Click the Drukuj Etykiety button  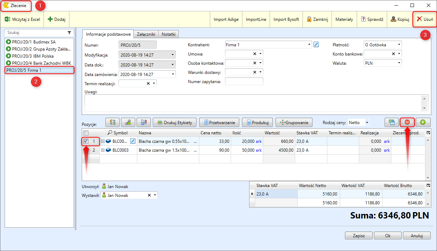coord(174,123)
